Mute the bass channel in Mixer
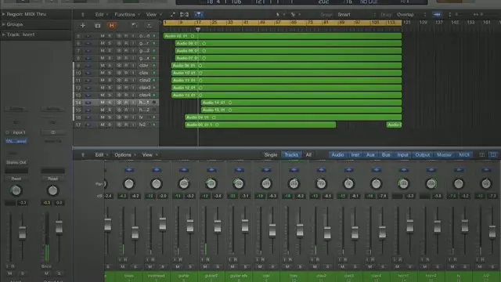Image resolution: width=501 pixels, height=282 pixels. point(123,266)
